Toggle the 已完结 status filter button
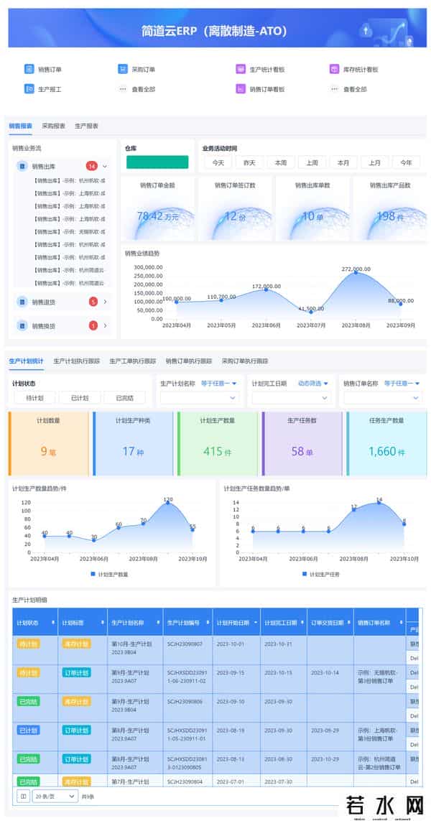The height and width of the screenshot is (821, 431). coord(125,398)
